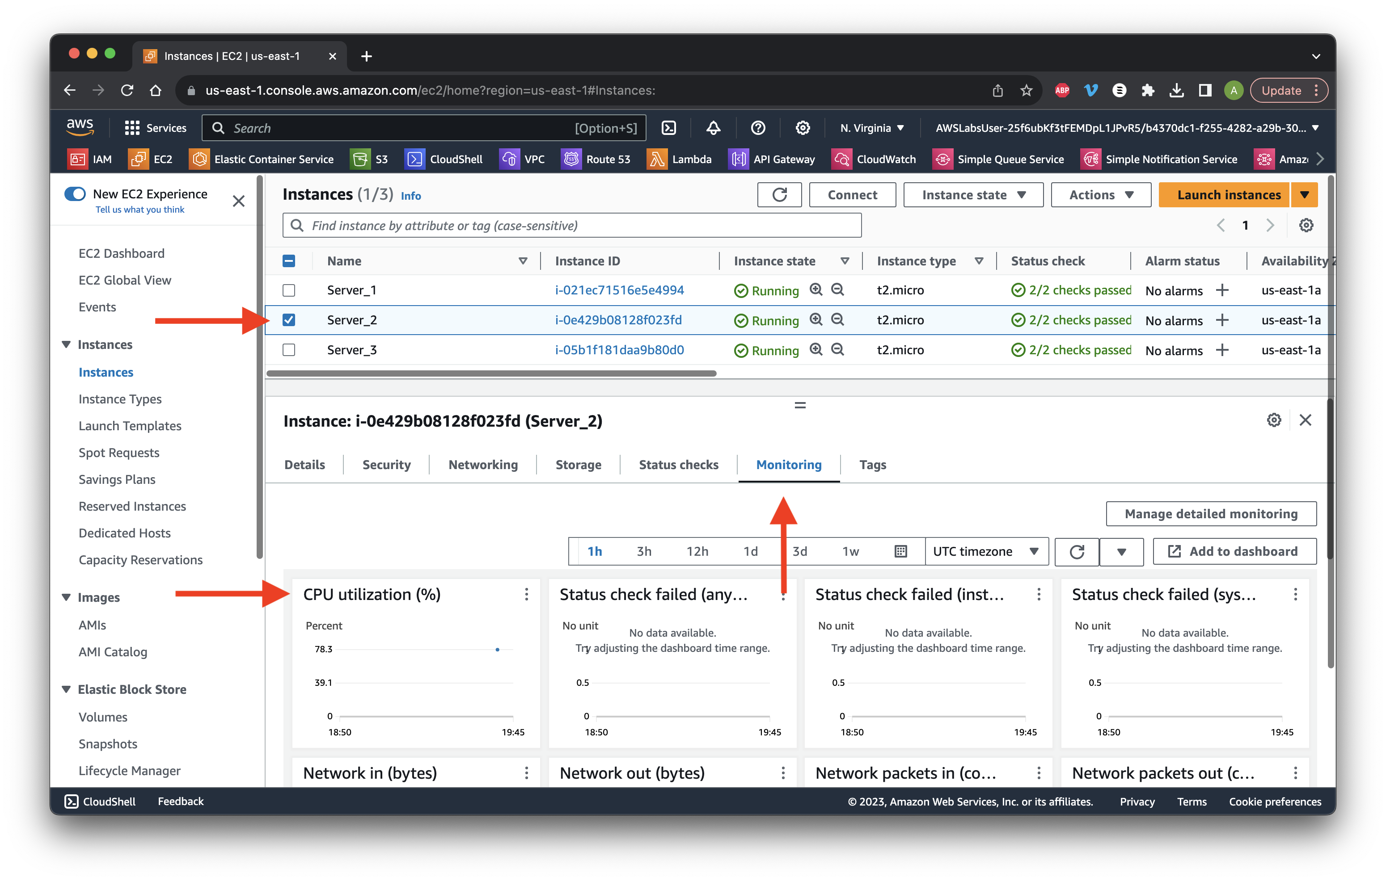
Task: Switch to the Details tab
Action: tap(304, 465)
